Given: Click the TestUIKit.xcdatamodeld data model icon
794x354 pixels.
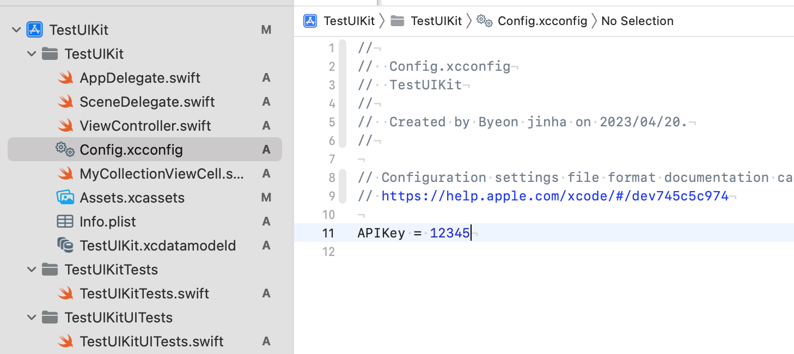Looking at the screenshot, I should pos(65,246).
